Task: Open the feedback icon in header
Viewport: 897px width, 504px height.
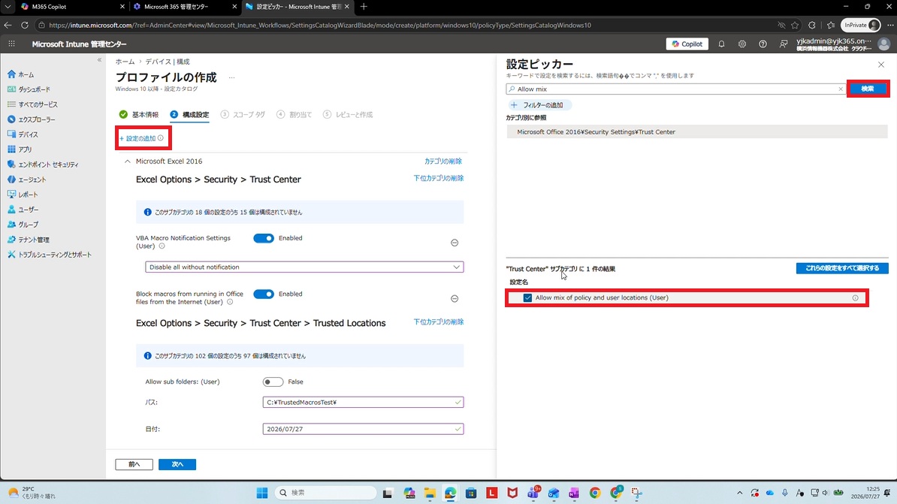Action: click(783, 44)
